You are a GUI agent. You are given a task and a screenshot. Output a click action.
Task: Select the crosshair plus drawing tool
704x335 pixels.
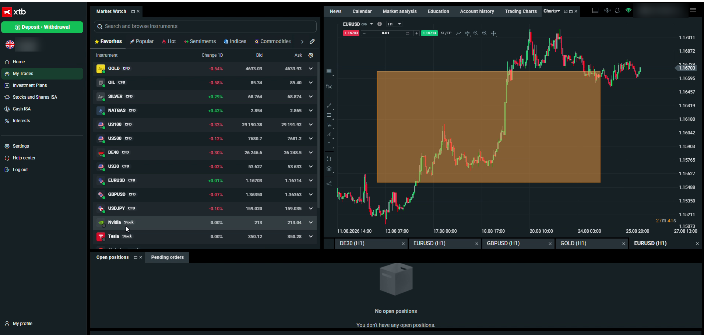coord(329,96)
